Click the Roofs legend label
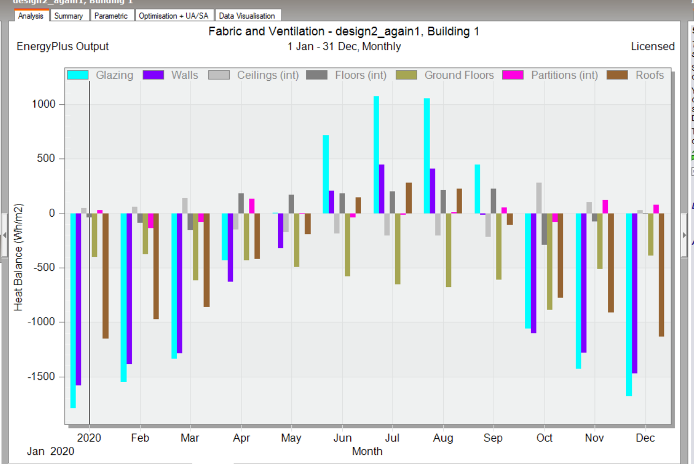694x464 pixels. pos(650,75)
